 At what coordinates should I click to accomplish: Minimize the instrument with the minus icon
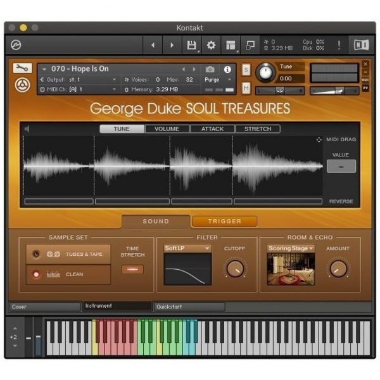(x=365, y=72)
